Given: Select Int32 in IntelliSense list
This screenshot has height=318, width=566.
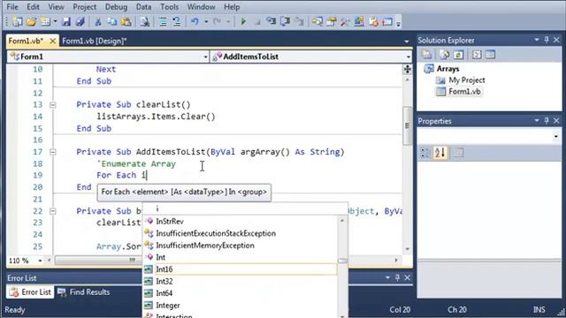Looking at the screenshot, I should click(240, 281).
